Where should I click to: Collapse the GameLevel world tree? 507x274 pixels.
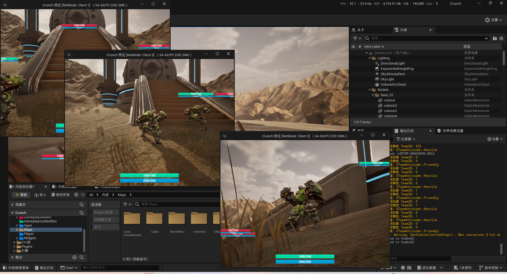[367, 53]
